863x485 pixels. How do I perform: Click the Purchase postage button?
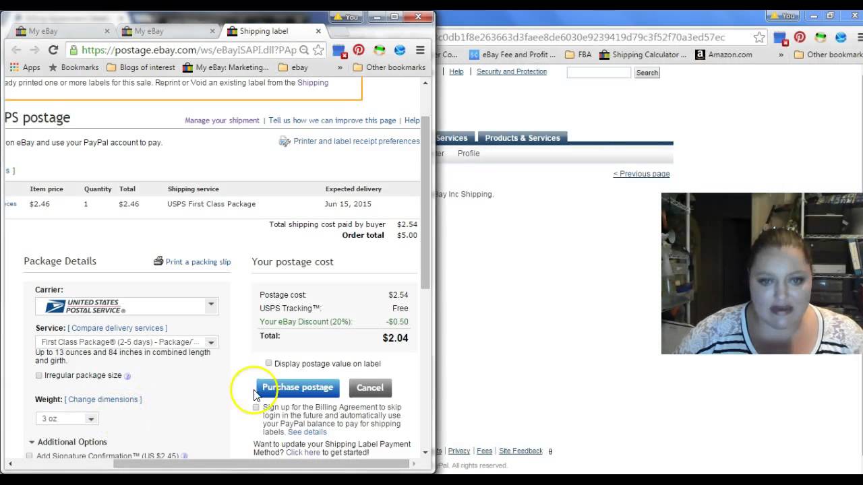297,387
